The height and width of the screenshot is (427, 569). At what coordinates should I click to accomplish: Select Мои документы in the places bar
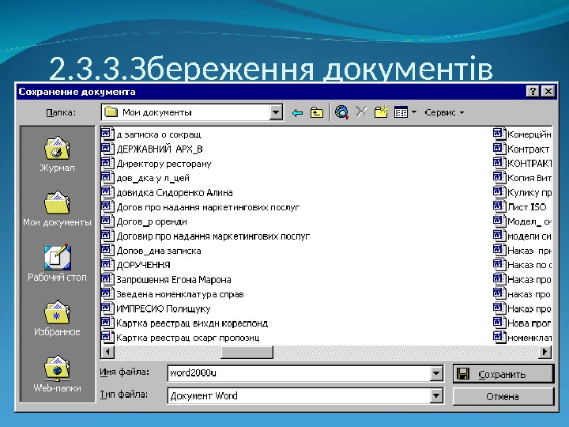coord(57,209)
